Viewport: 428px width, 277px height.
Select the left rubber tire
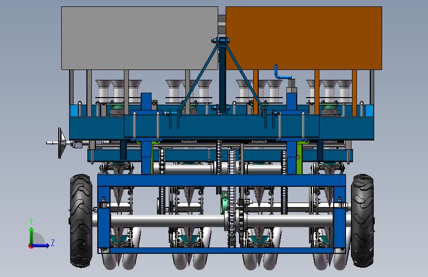point(81,221)
